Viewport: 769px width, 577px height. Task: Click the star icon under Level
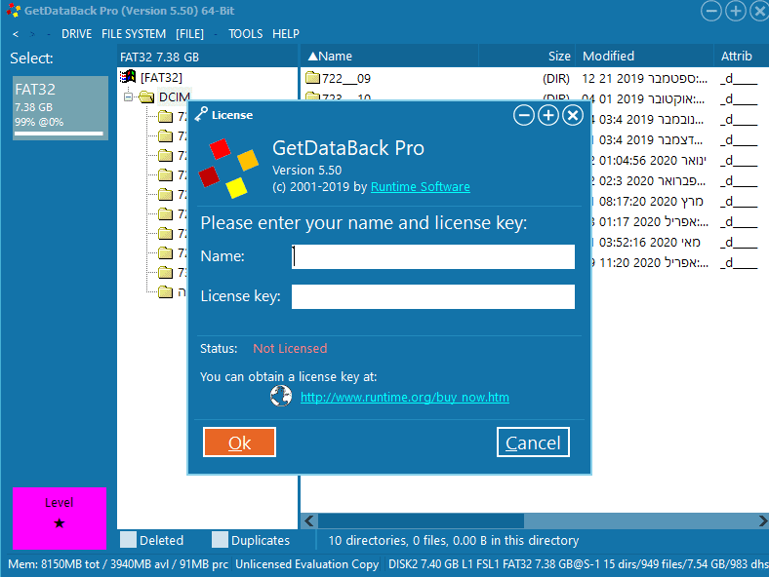point(60,523)
